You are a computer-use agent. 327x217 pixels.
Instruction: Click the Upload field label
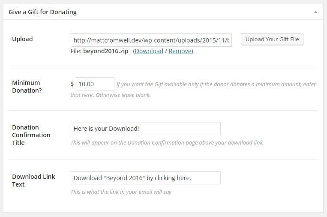tap(22, 39)
